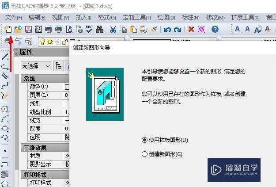Toggle the layer sun freeze/thaw
Viewport: 276px width, 187px height.
pos(50,42)
